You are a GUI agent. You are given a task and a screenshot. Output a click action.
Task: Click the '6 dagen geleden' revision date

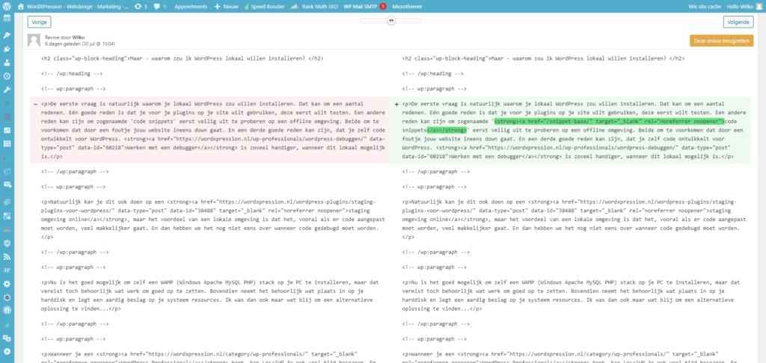(80, 44)
